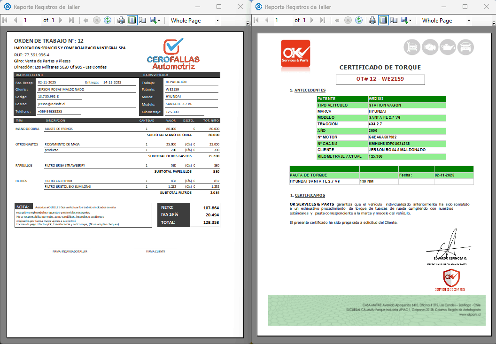Image resolution: width=496 pixels, height=344 pixels.
Task: Expand Whole Page zoom dropdown in left viewer
Action: 217,21
